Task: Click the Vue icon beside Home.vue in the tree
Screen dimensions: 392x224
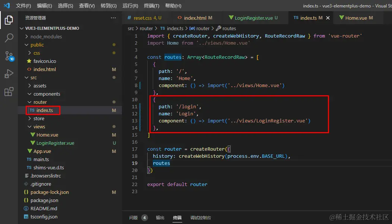Action: click(x=32, y=135)
